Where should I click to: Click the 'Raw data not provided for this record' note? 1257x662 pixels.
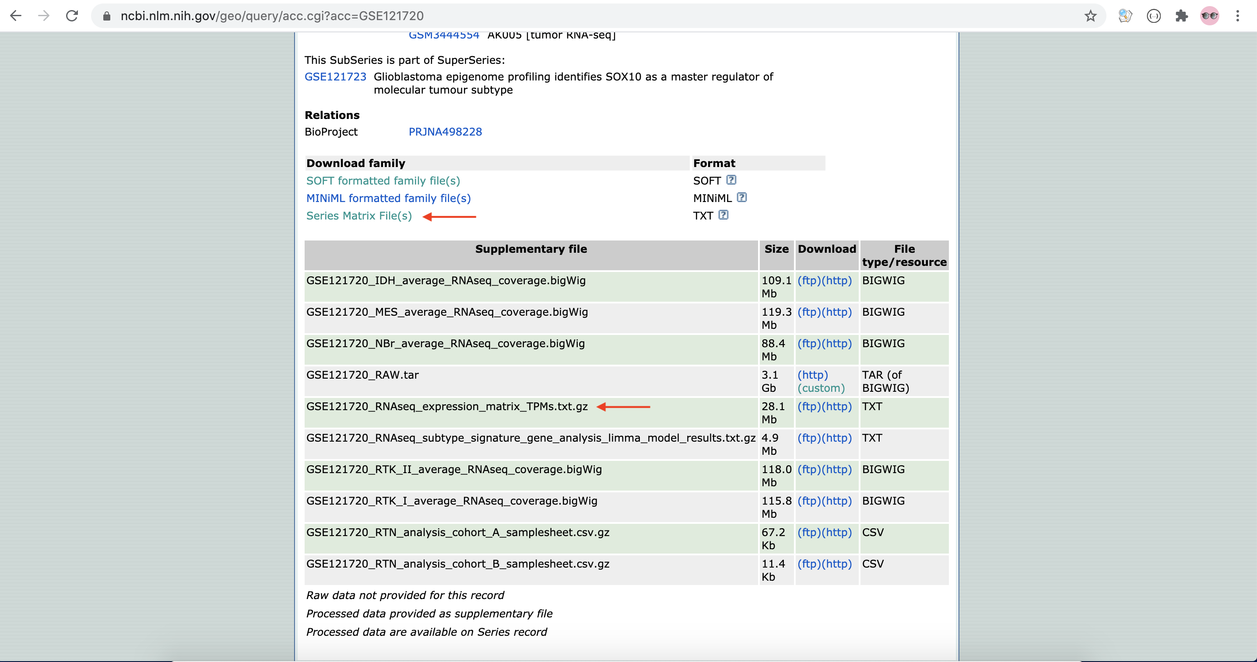[x=404, y=595]
